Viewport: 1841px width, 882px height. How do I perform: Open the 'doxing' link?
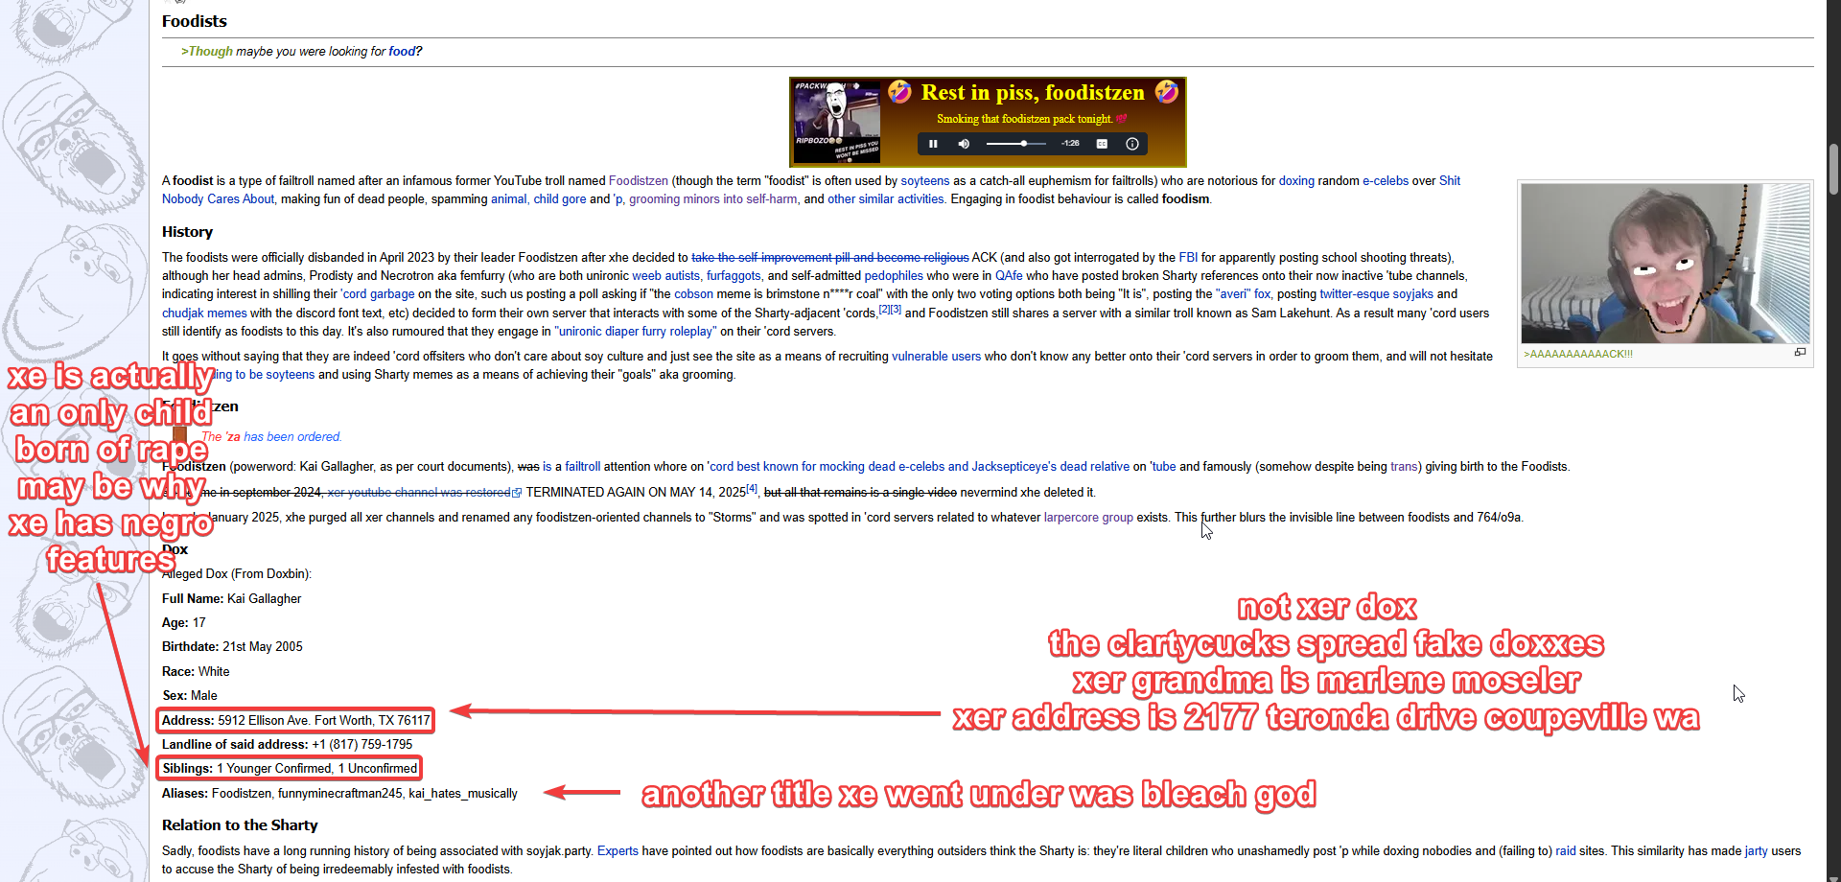(x=1296, y=181)
